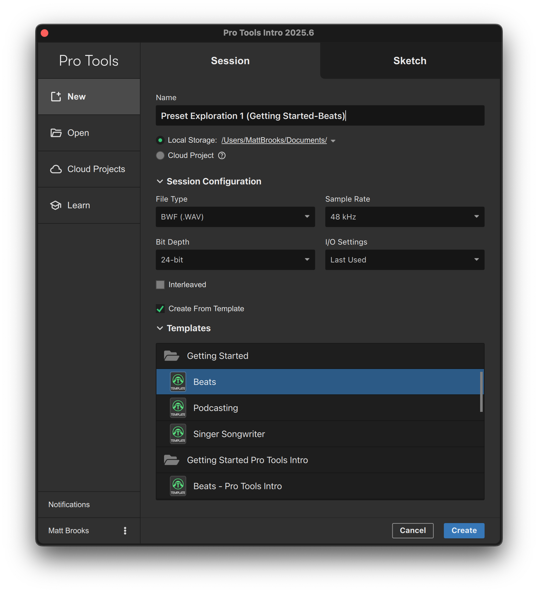The height and width of the screenshot is (593, 538).
Task: Select the Singer Songwriter template icon
Action: pyautogui.click(x=178, y=434)
